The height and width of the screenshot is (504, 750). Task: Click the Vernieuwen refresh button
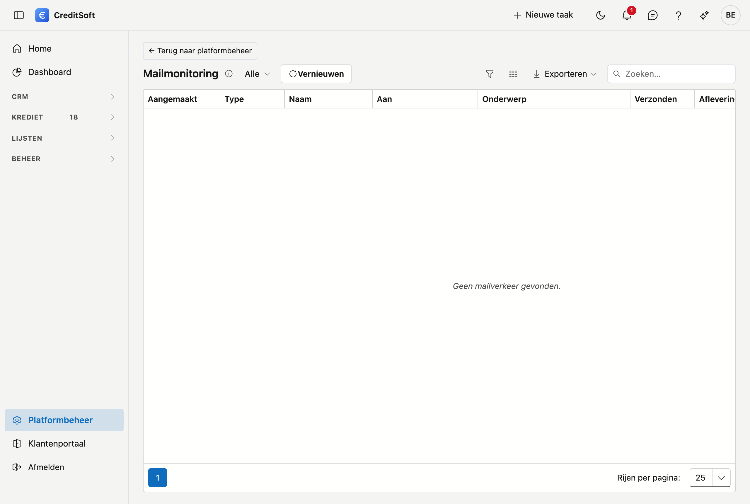316,74
